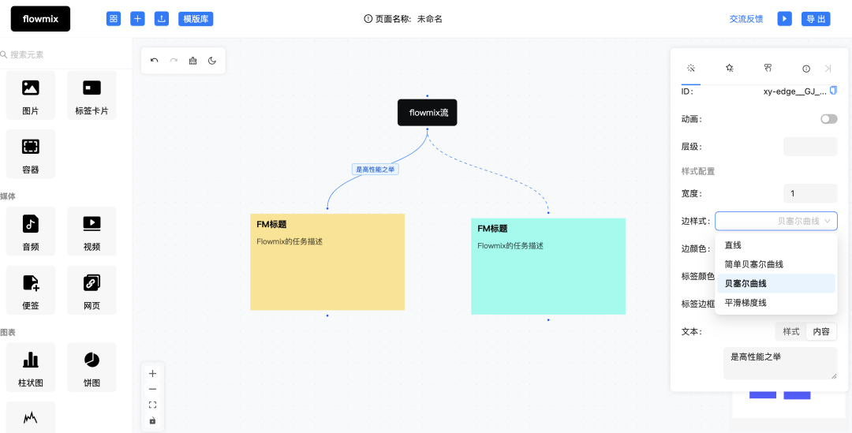Click the fit view canvas control
The height and width of the screenshot is (433, 852).
[x=153, y=405]
